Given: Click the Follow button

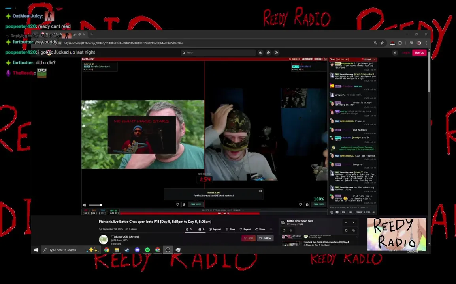Looking at the screenshot, I should pos(265,238).
